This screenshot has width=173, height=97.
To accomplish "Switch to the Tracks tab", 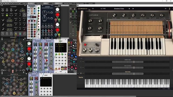I will tap(81, 77).
